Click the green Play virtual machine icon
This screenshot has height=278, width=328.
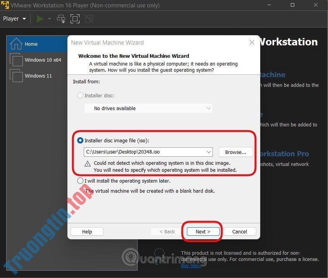pos(40,18)
